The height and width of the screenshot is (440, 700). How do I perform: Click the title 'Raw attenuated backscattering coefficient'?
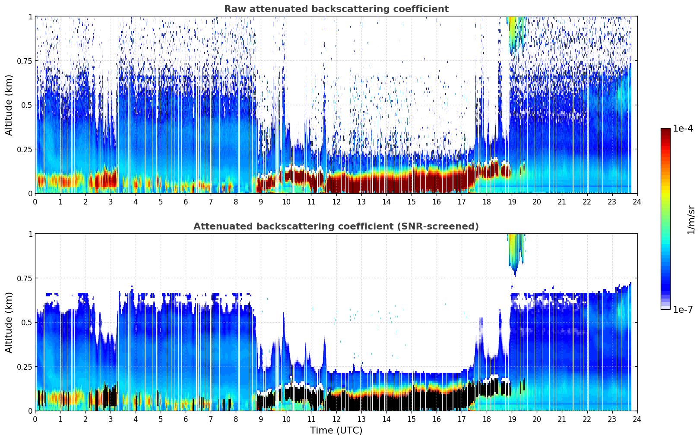tap(336, 9)
